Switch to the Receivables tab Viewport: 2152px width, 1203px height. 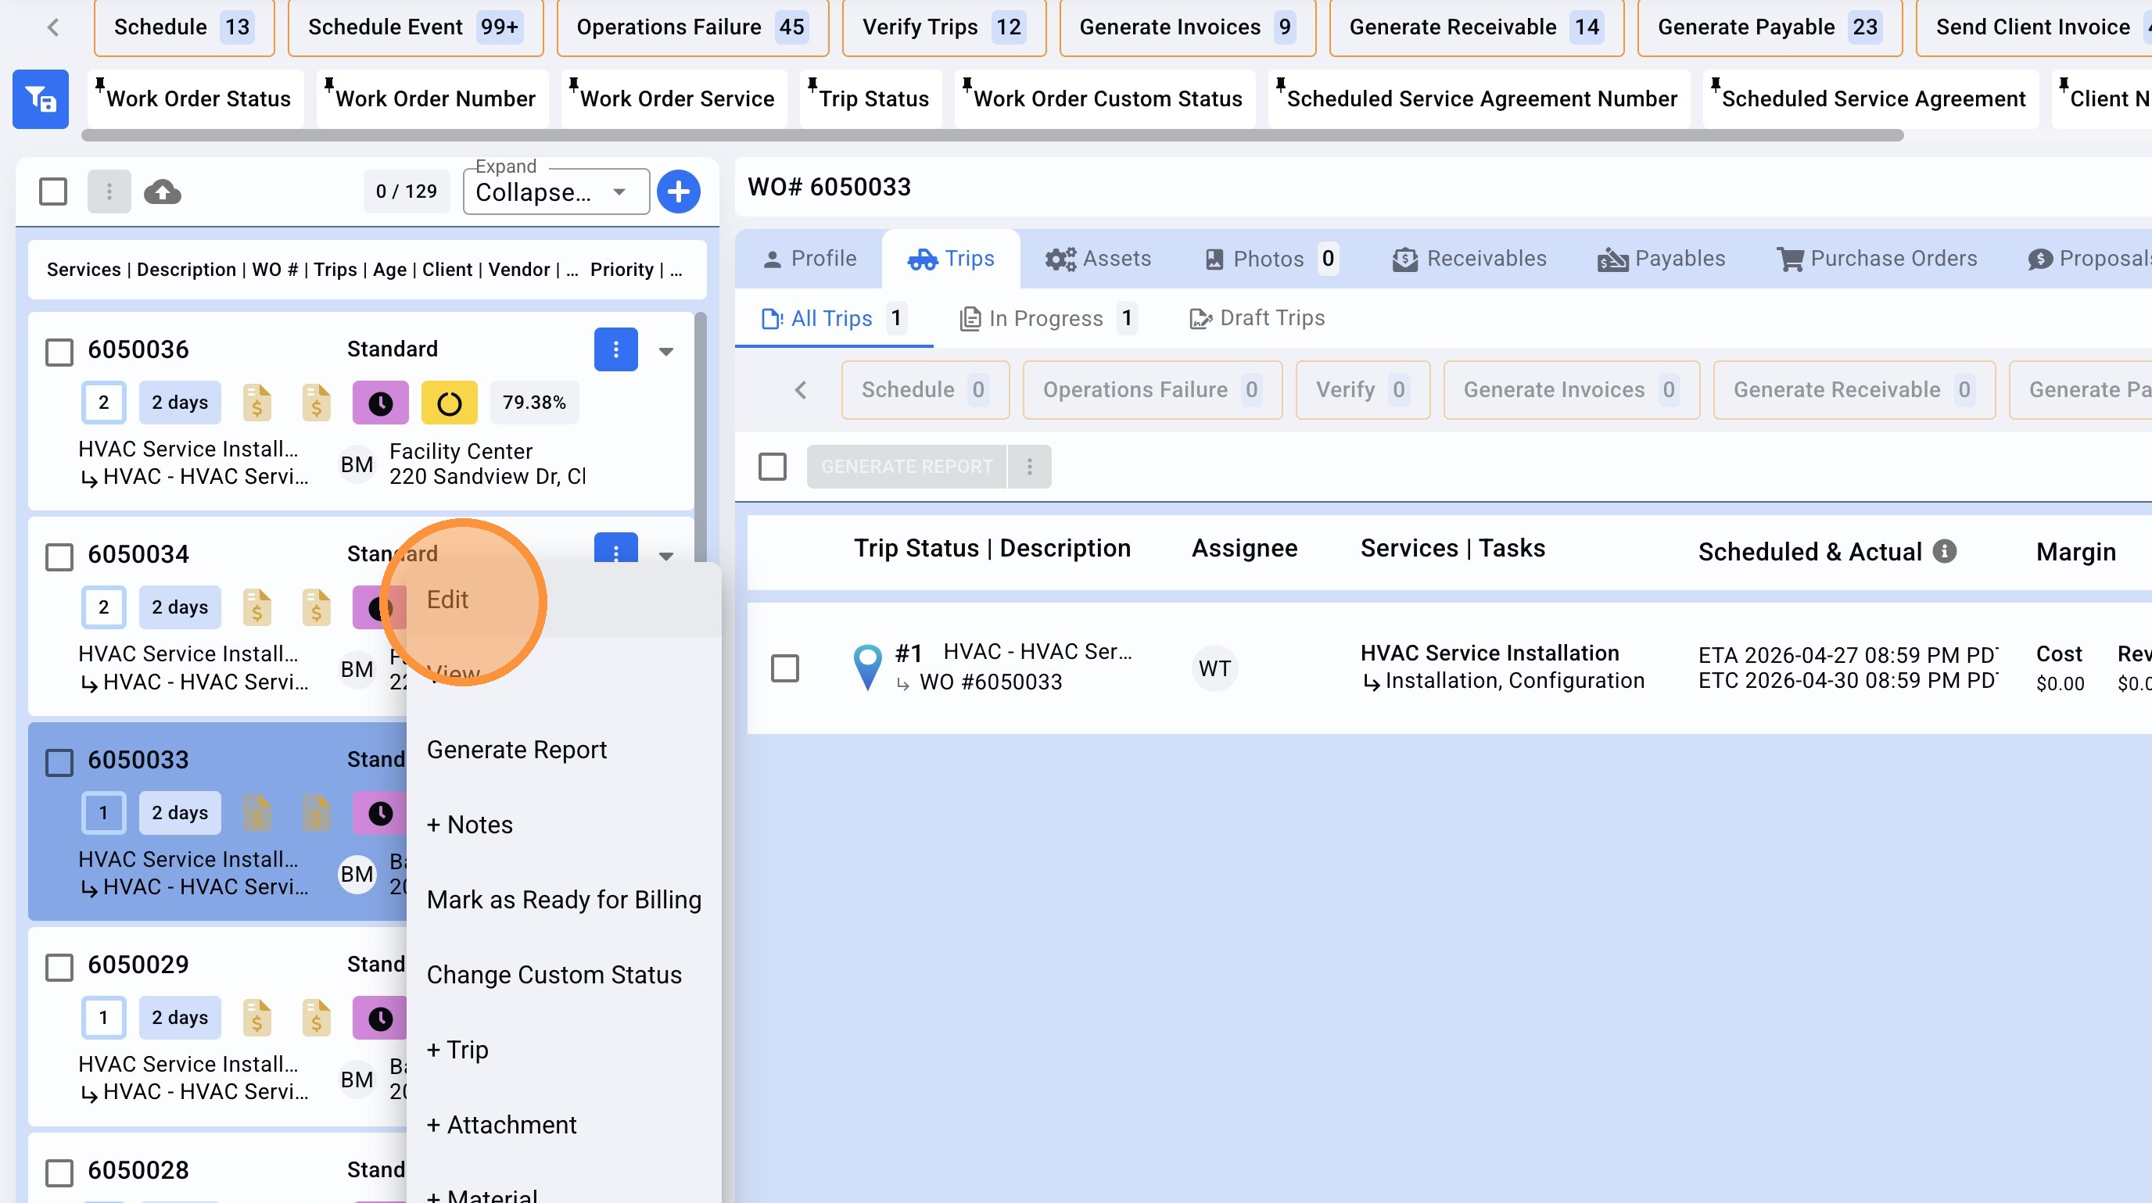coord(1469,259)
